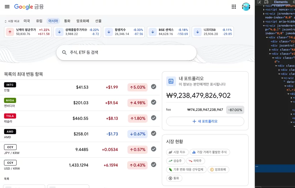Select the 통화 market chip
Image resolution: width=295 pixels, height=188 pixels.
pos(174,178)
